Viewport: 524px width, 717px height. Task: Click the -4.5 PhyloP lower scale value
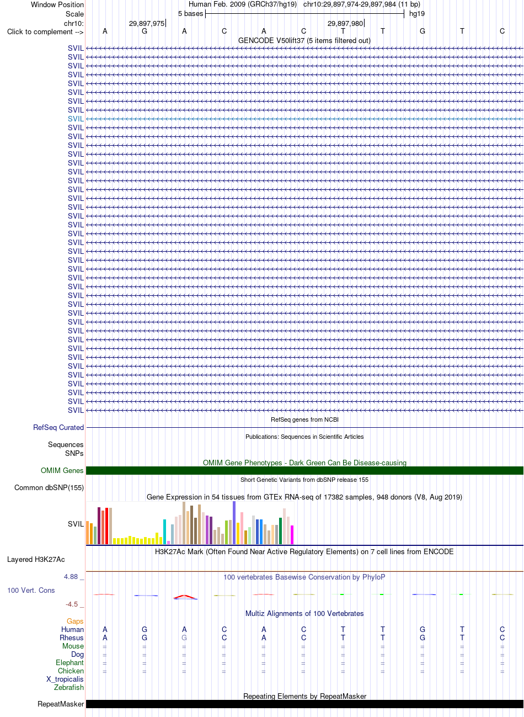(x=72, y=604)
